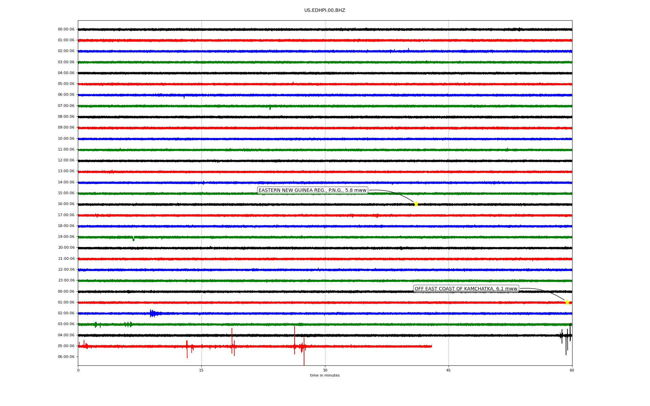Click the 22:00:06 row label

[x=66, y=270]
